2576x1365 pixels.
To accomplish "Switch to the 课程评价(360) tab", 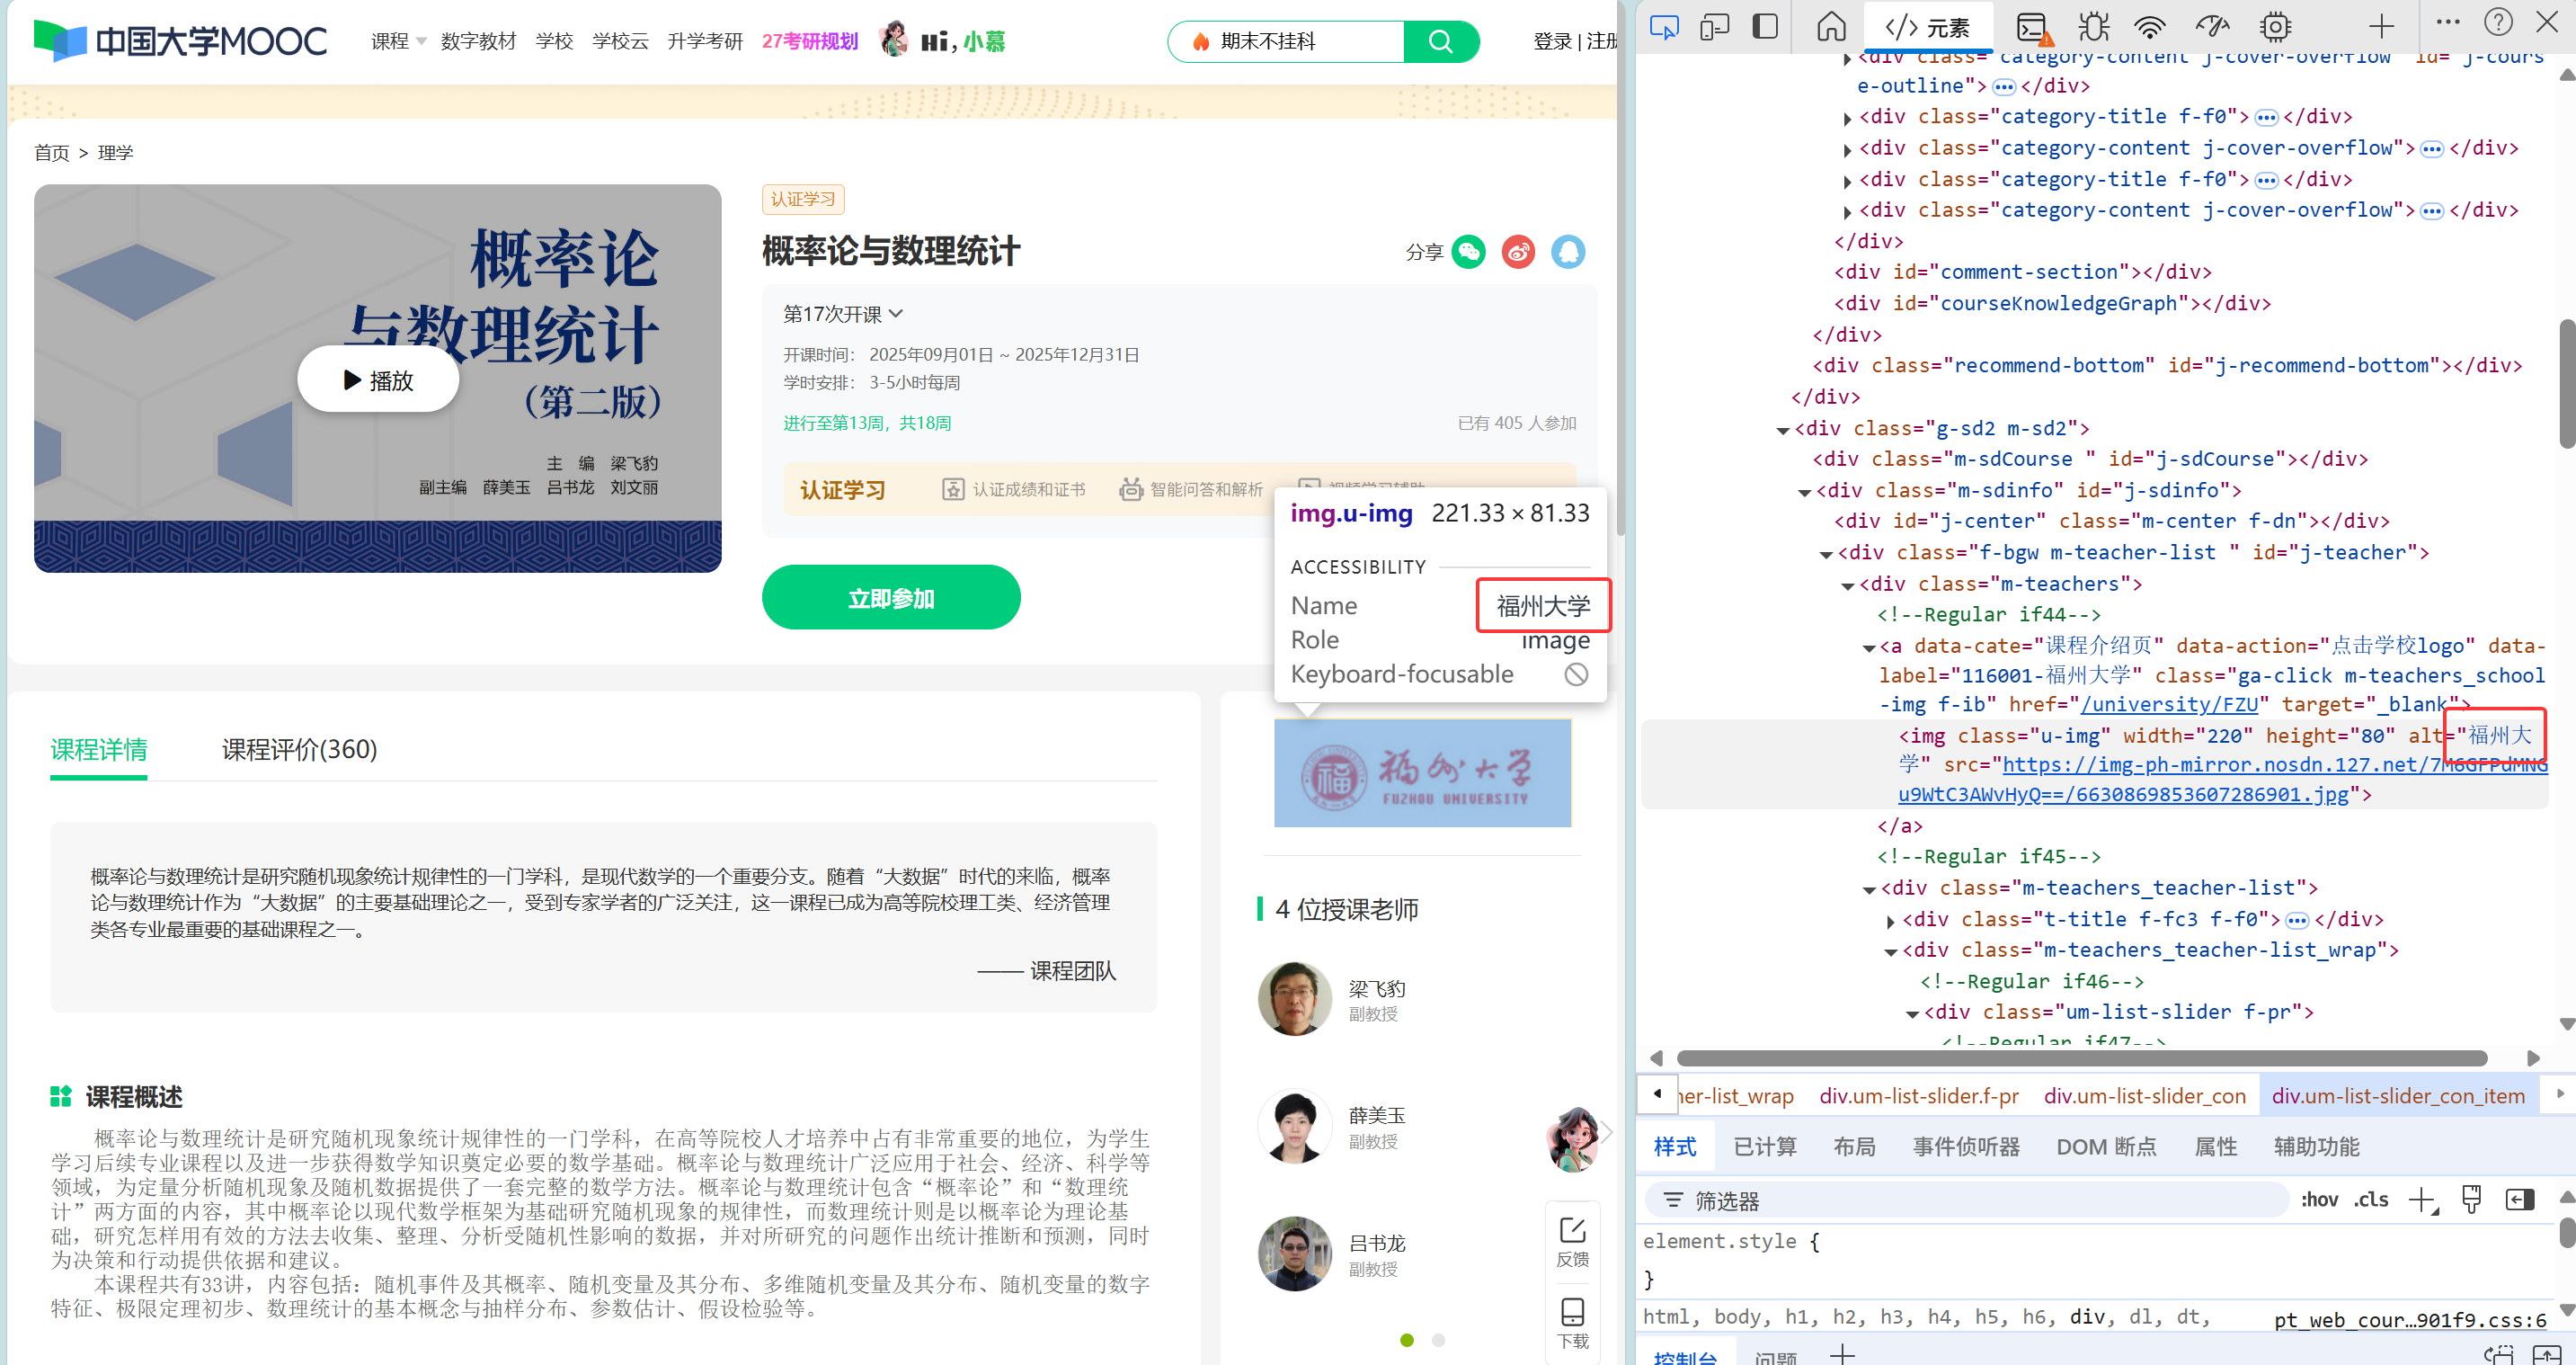I will click(299, 748).
